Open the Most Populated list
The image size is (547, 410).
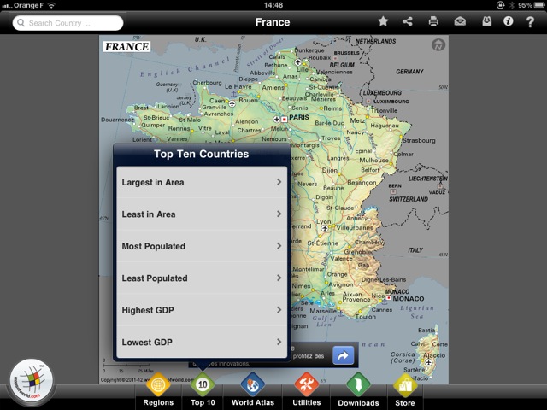point(202,246)
